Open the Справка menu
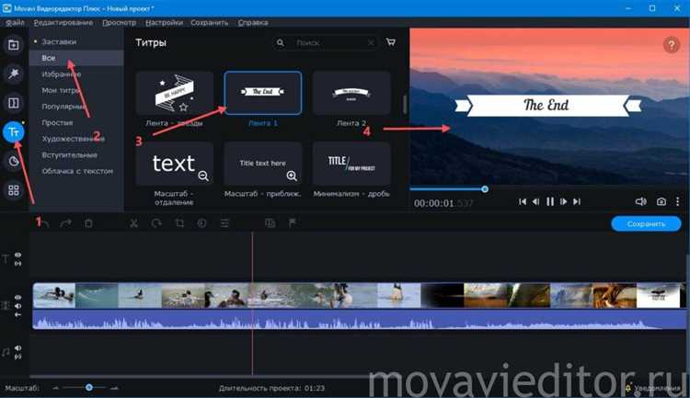 [253, 22]
